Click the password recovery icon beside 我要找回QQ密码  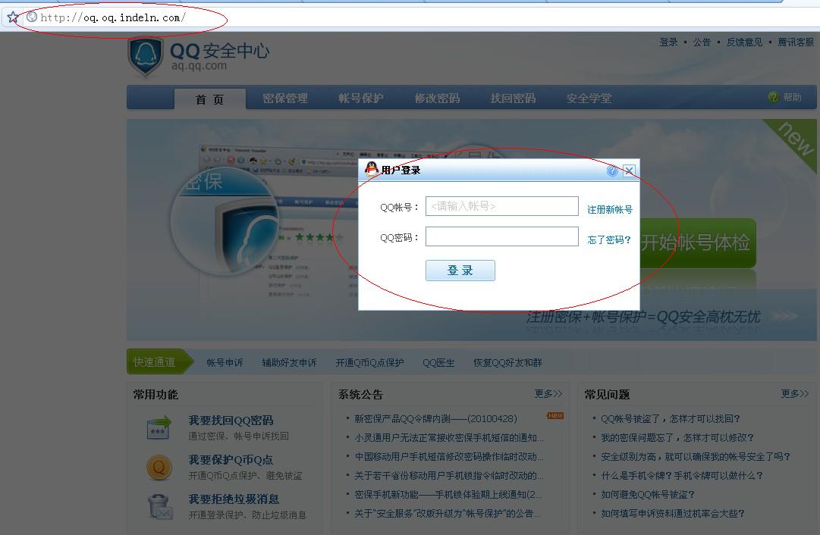(159, 427)
